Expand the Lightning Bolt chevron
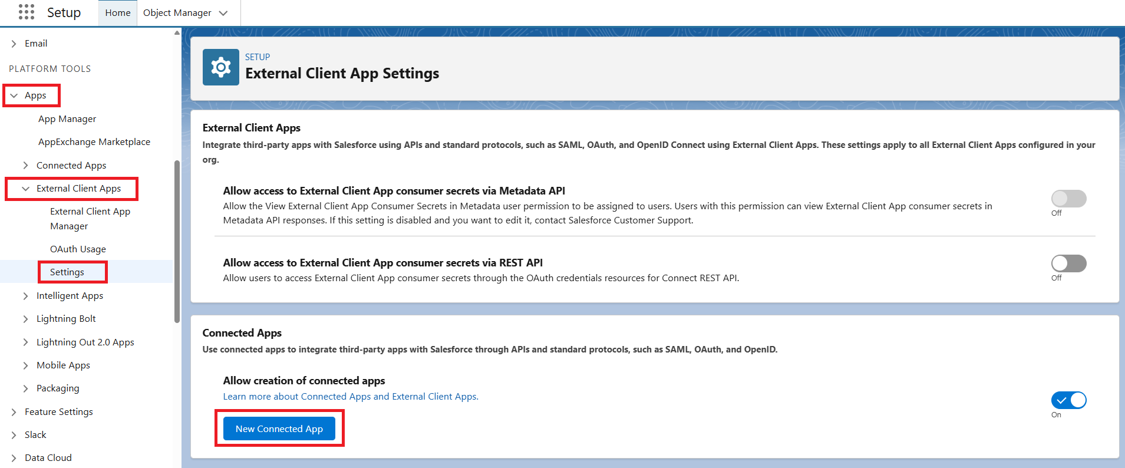1125x468 pixels. point(25,319)
